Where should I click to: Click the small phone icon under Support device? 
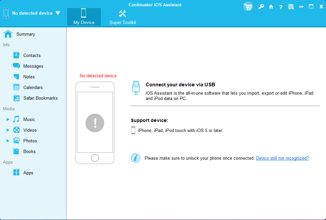coord(133,130)
